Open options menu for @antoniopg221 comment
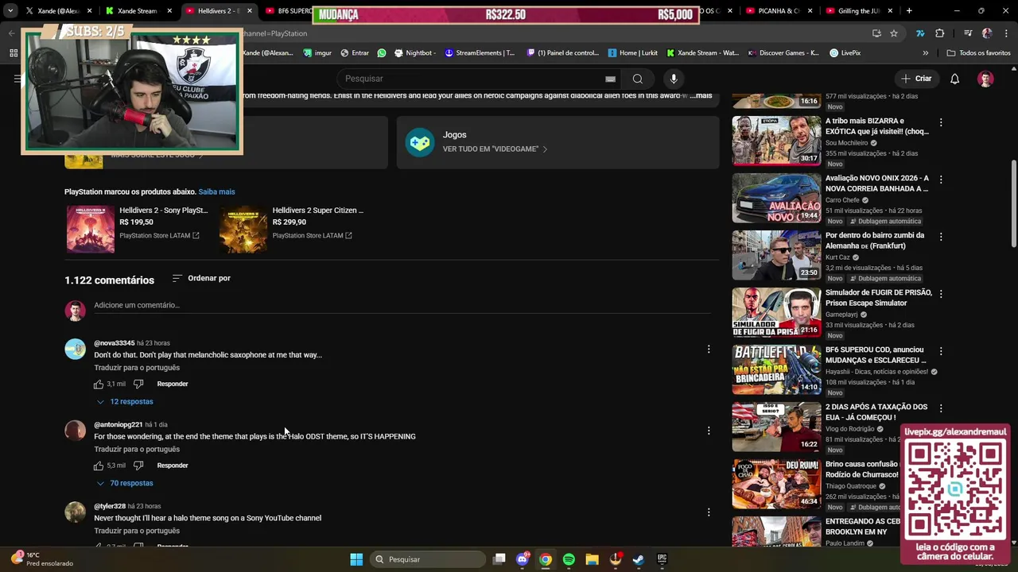The height and width of the screenshot is (572, 1018). [709, 431]
